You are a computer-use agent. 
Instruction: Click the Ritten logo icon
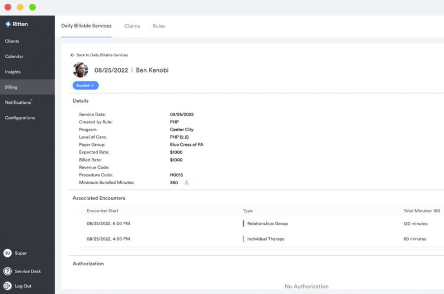coord(7,24)
